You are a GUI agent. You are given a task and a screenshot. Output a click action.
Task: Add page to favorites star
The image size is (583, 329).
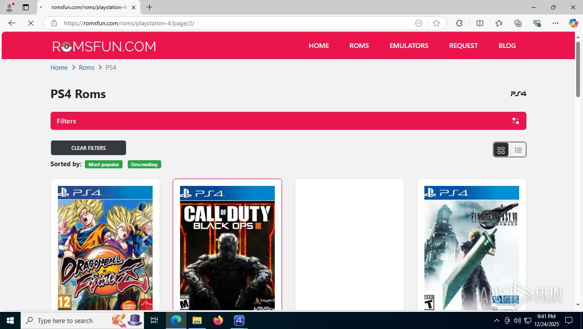click(x=436, y=23)
